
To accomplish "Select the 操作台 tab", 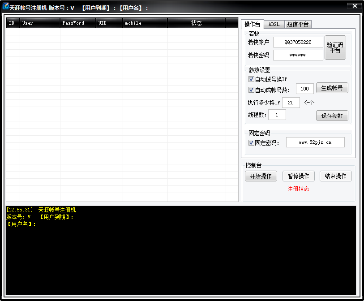I will pyautogui.click(x=252, y=24).
